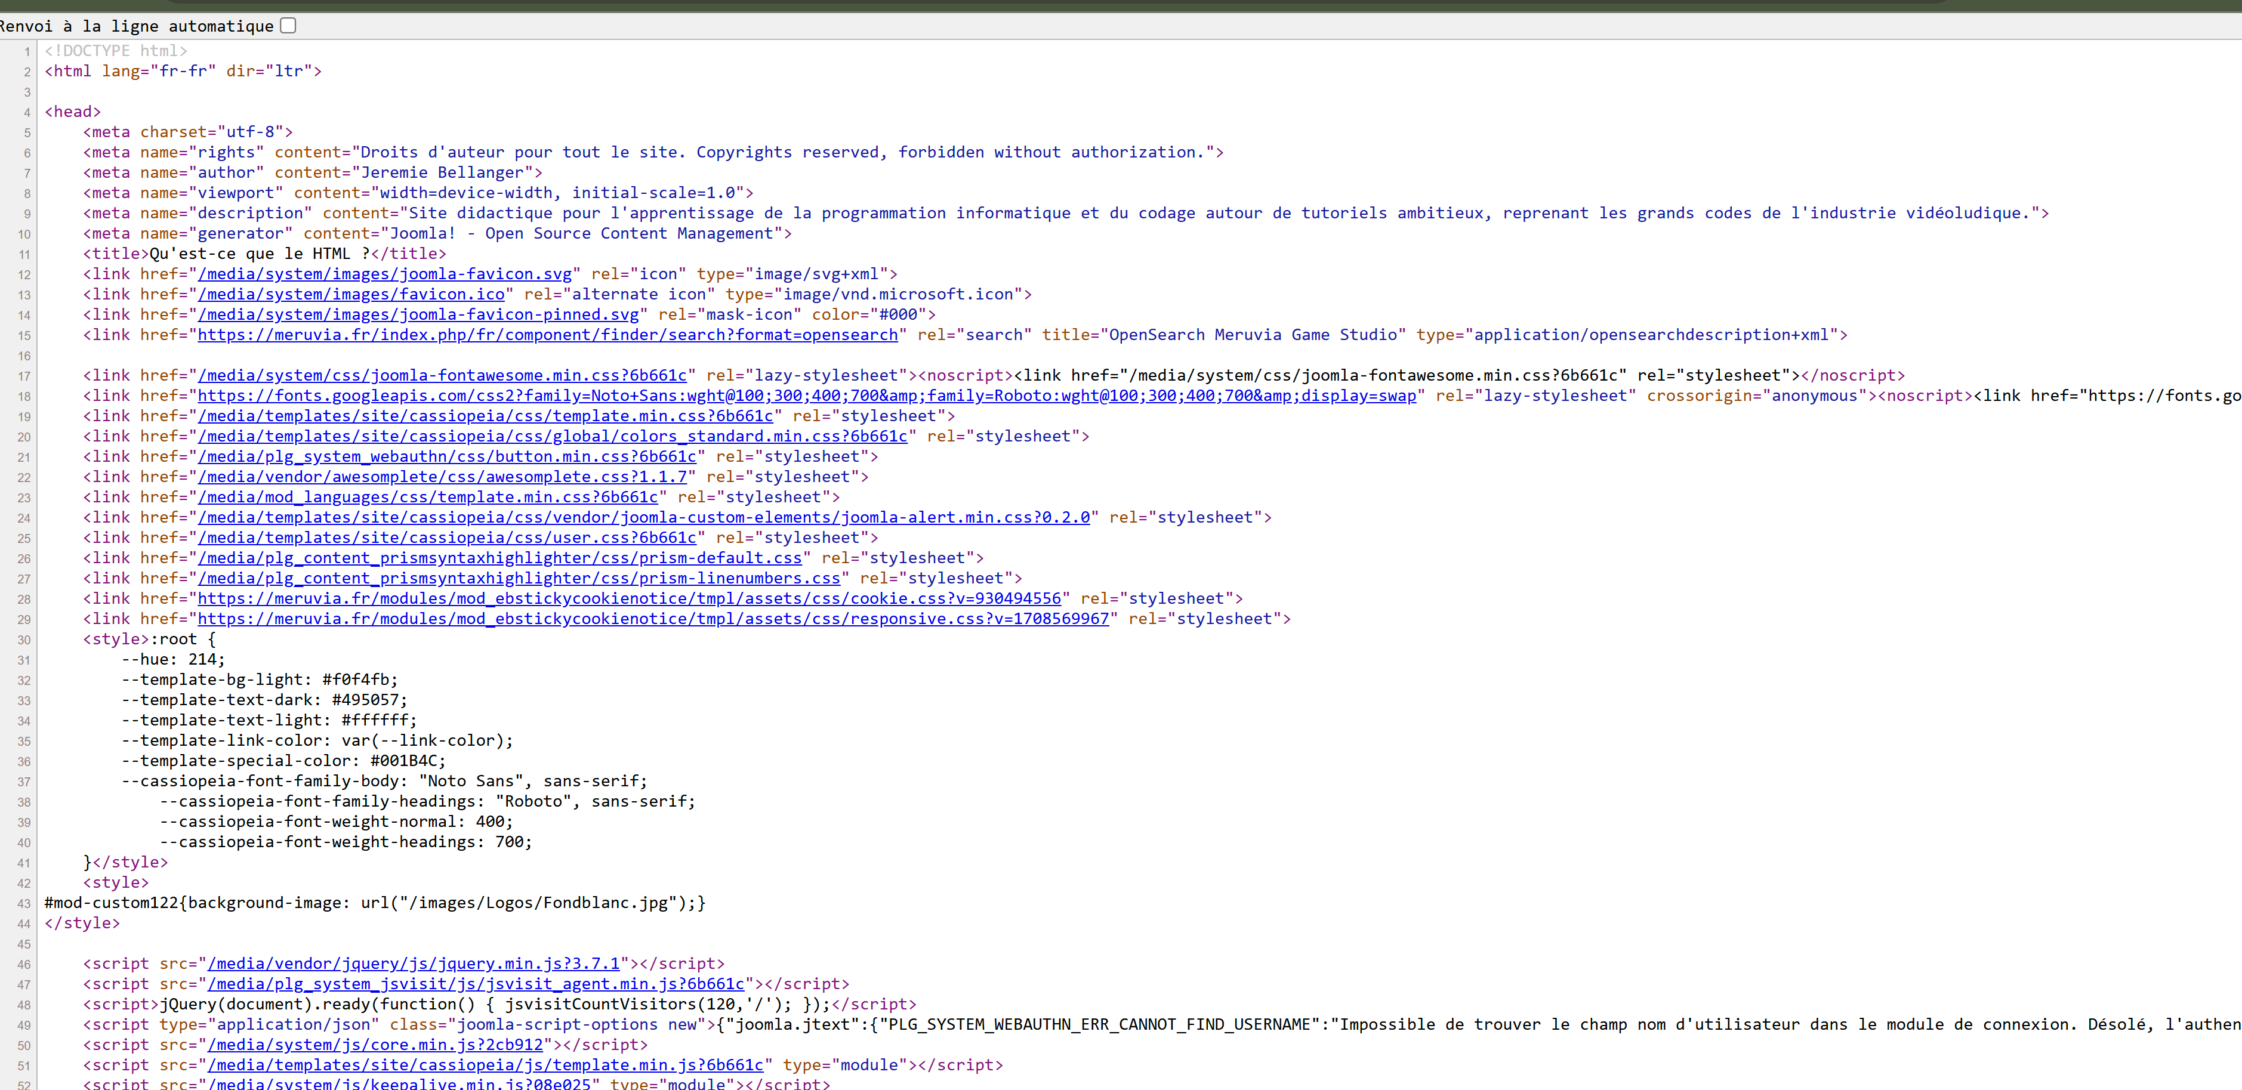
Task: Open the favicon.ico link
Action: [351, 294]
